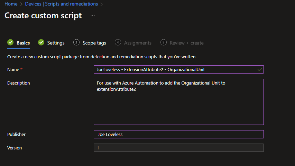
Task: Switch to the Basics tab
Action: pyautogui.click(x=23, y=43)
